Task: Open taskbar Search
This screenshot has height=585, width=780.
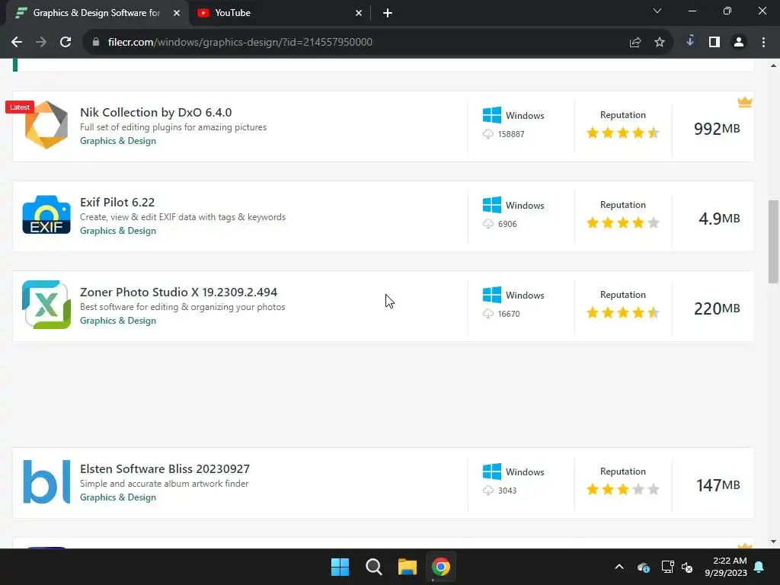Action: [x=373, y=567]
